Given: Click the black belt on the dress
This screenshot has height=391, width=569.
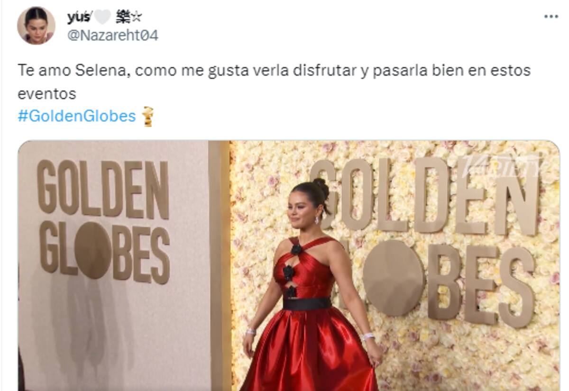Looking at the screenshot, I should [x=307, y=303].
